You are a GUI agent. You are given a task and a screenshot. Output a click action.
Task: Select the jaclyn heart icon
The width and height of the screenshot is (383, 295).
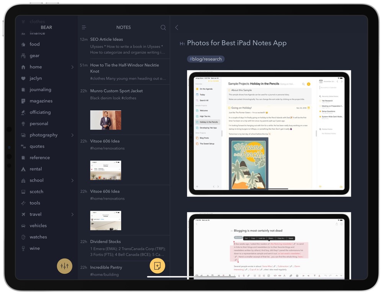coord(23,78)
